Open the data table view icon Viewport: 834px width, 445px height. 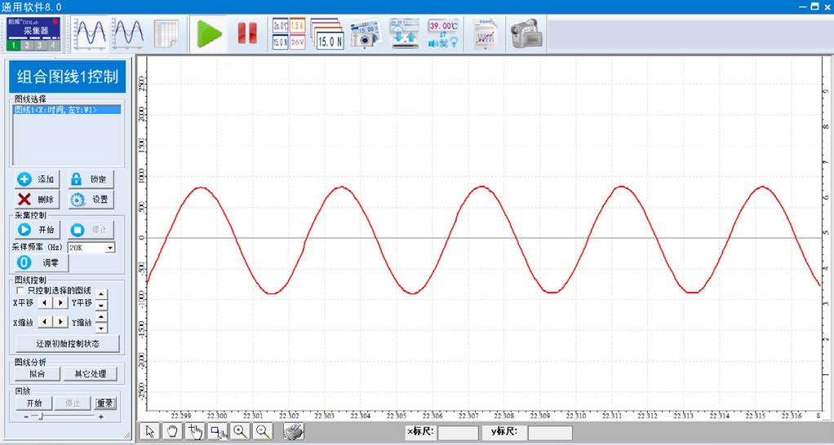pyautogui.click(x=166, y=33)
